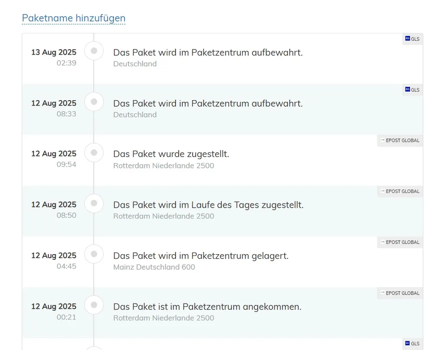Click GLS badge below the 00:21 entry
This screenshot has height=350, width=434.
(x=412, y=343)
